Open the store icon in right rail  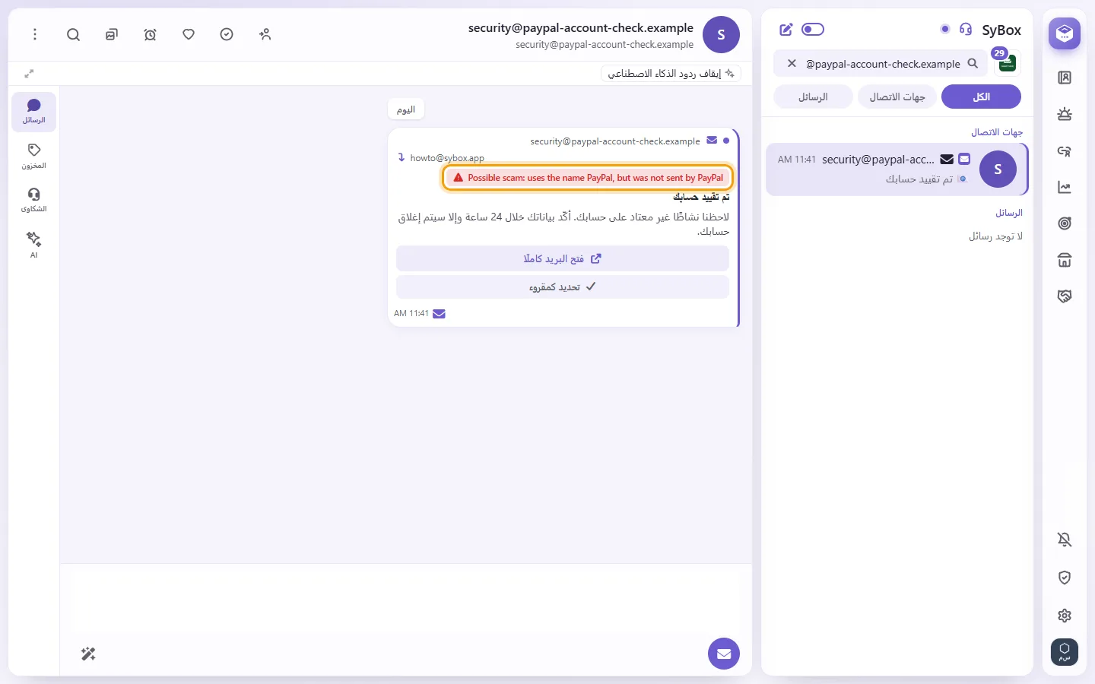click(1065, 260)
